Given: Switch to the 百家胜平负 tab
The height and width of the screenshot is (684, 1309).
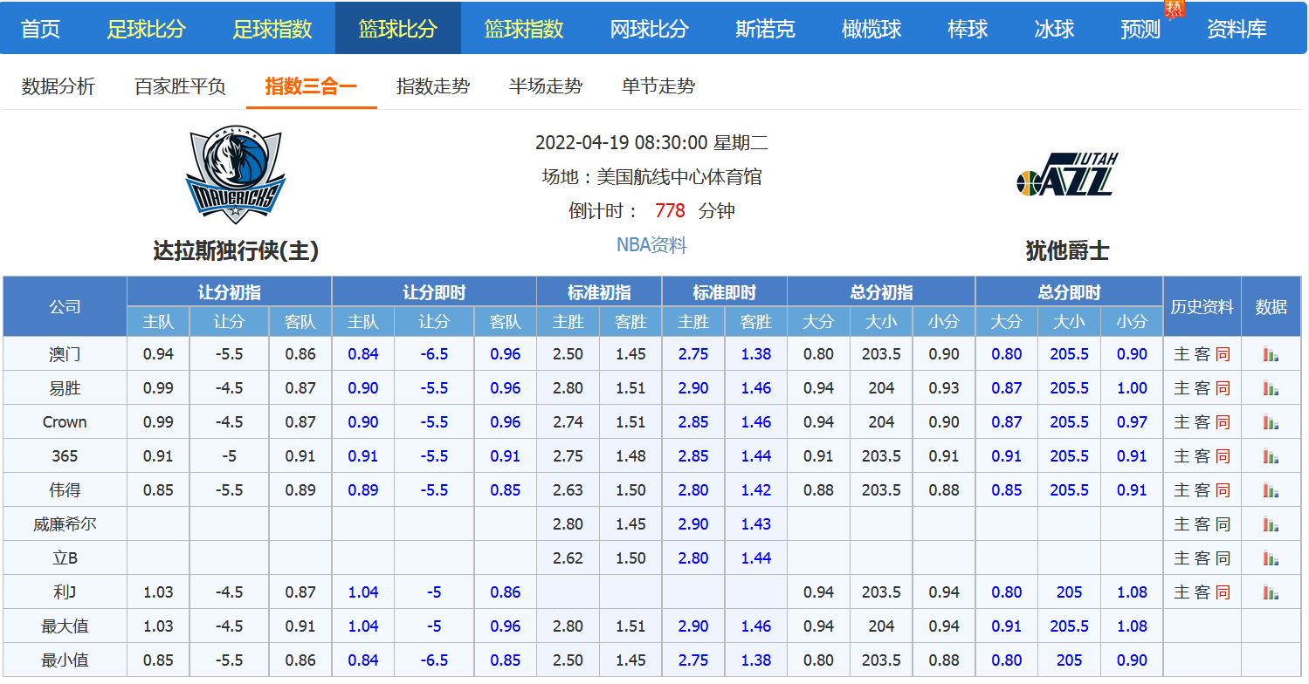Looking at the screenshot, I should tap(180, 86).
